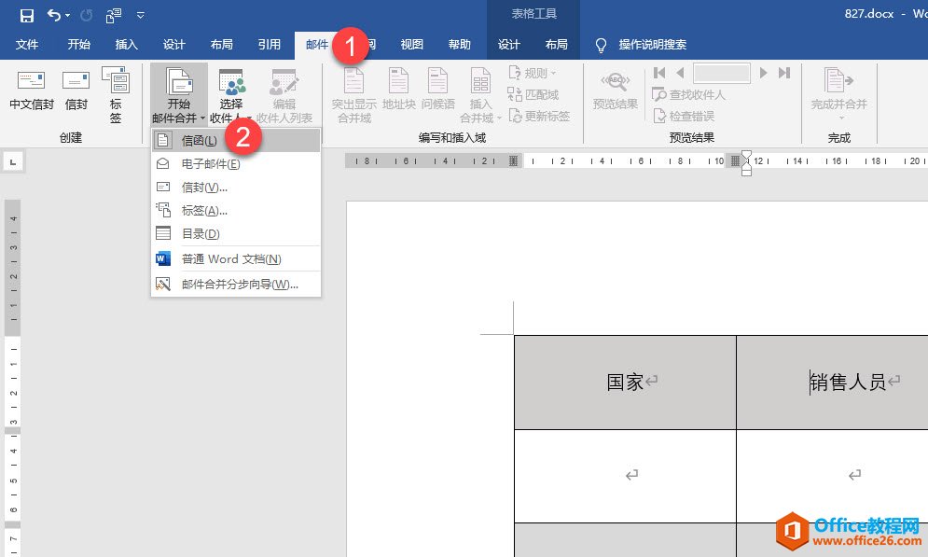Go to next record arrow
This screenshot has height=557, width=928.
[x=764, y=73]
